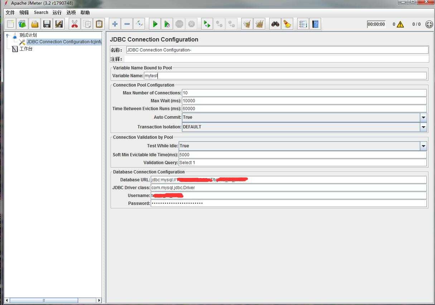Click tree panel horizontal scrollbar thumb
The image size is (435, 305).
[x=44, y=300]
